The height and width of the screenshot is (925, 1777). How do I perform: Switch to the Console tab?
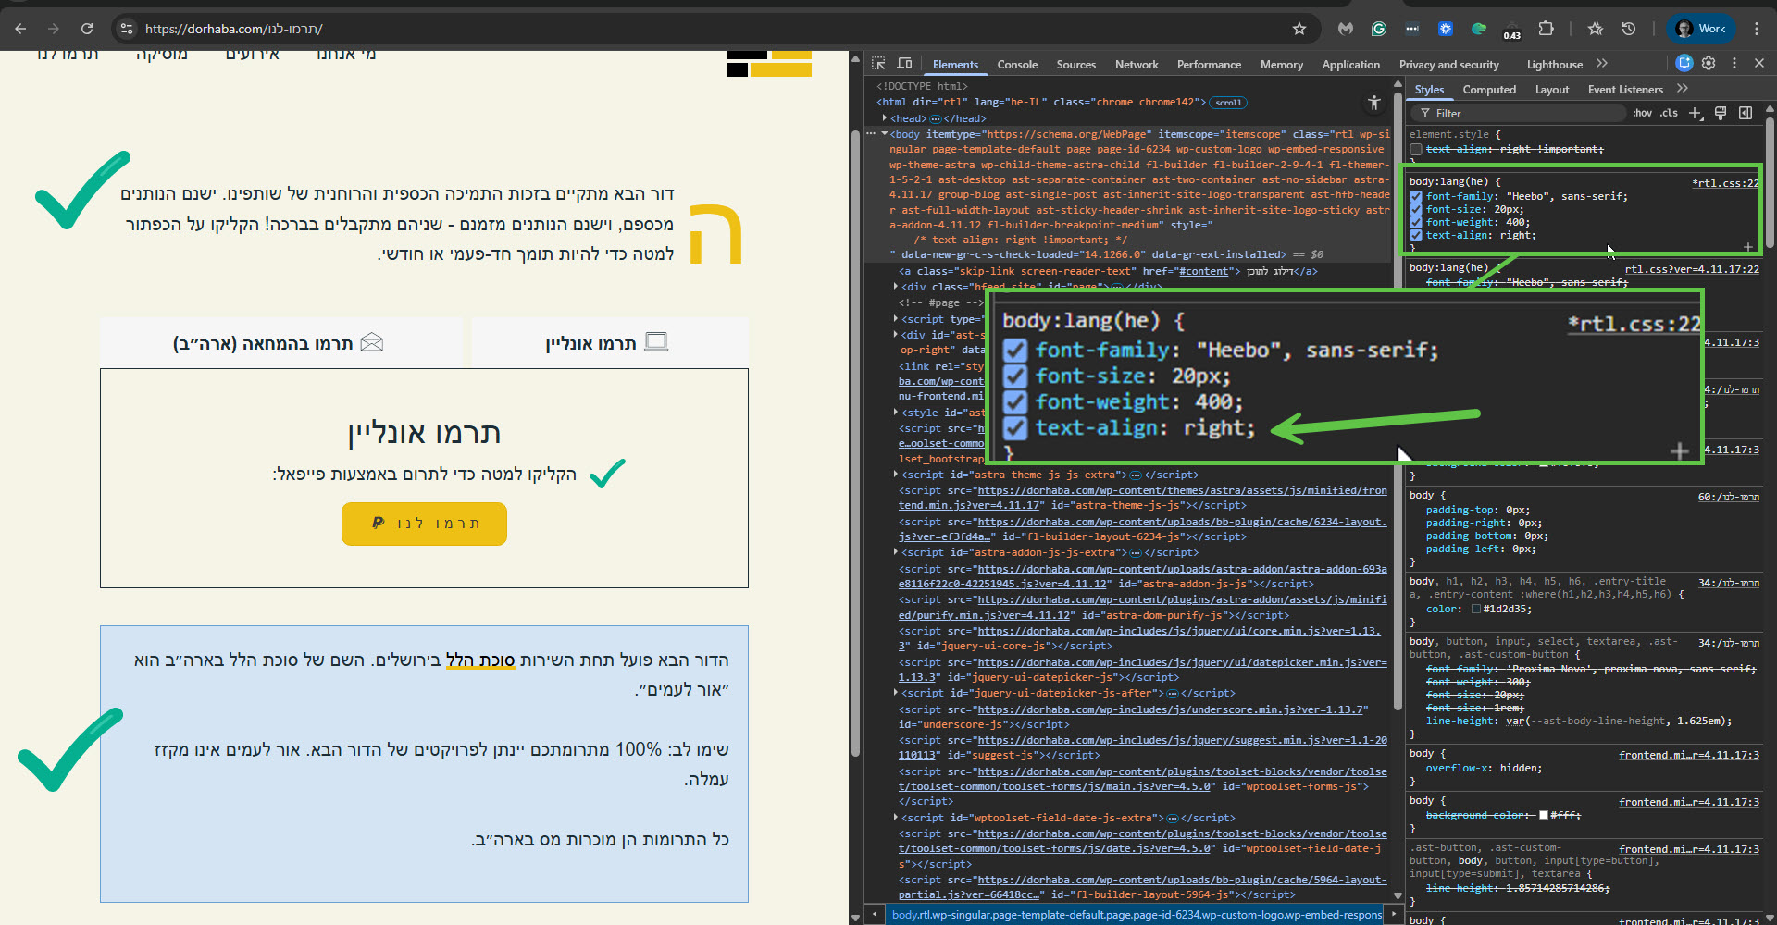coord(1017,65)
